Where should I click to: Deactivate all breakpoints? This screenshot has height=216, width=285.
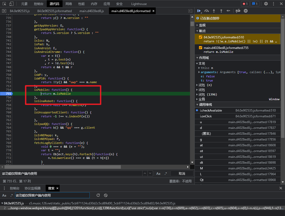click(238, 11)
